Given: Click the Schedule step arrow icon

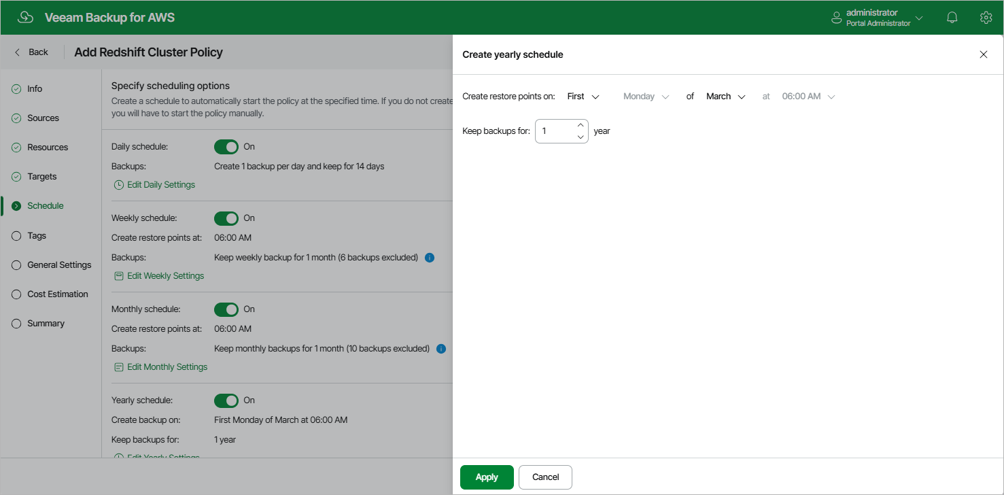Looking at the screenshot, I should pos(17,206).
